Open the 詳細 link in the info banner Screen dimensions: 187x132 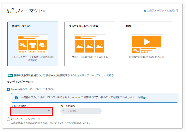coord(140,97)
